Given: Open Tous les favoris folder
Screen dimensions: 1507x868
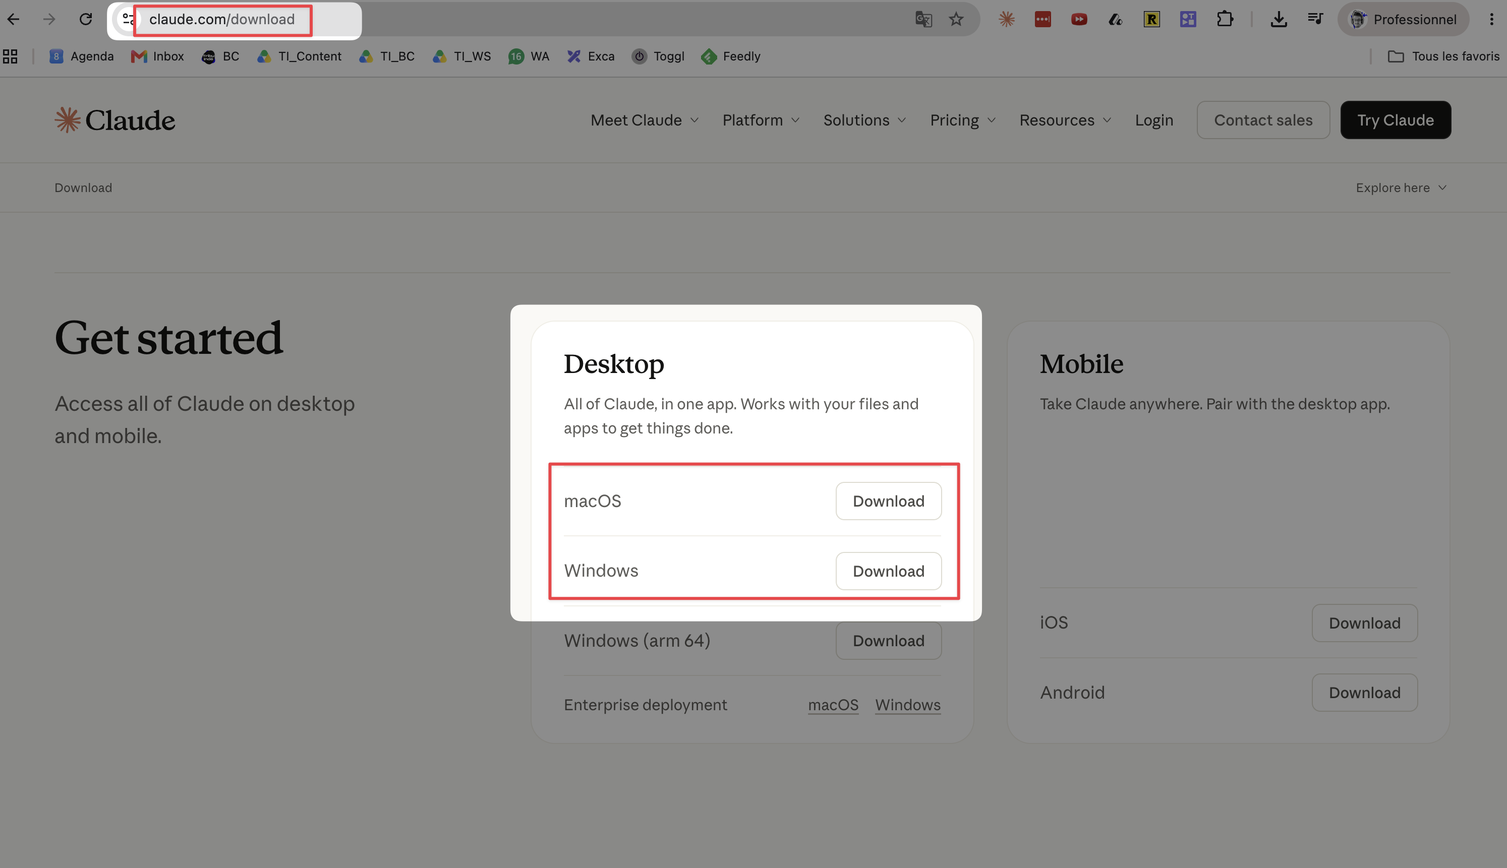Looking at the screenshot, I should tap(1443, 56).
